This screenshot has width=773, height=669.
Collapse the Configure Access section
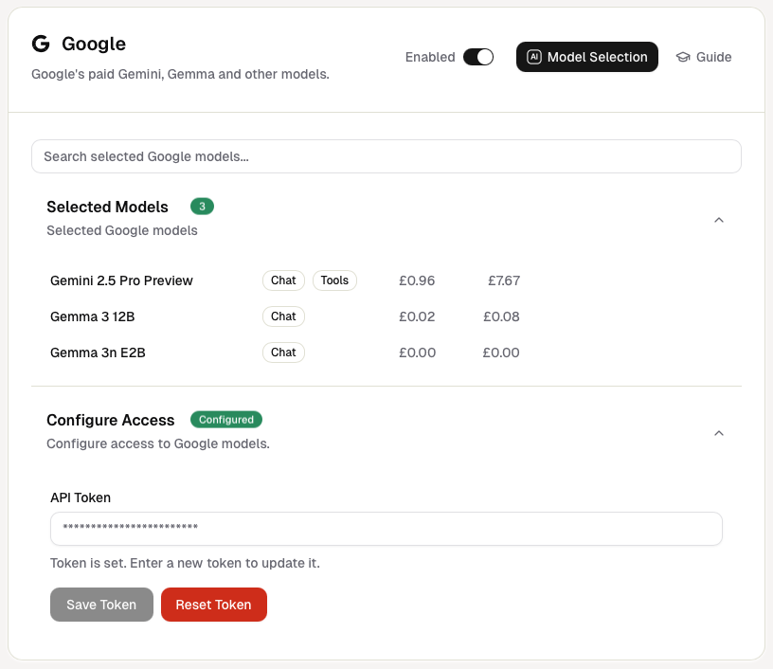click(718, 433)
